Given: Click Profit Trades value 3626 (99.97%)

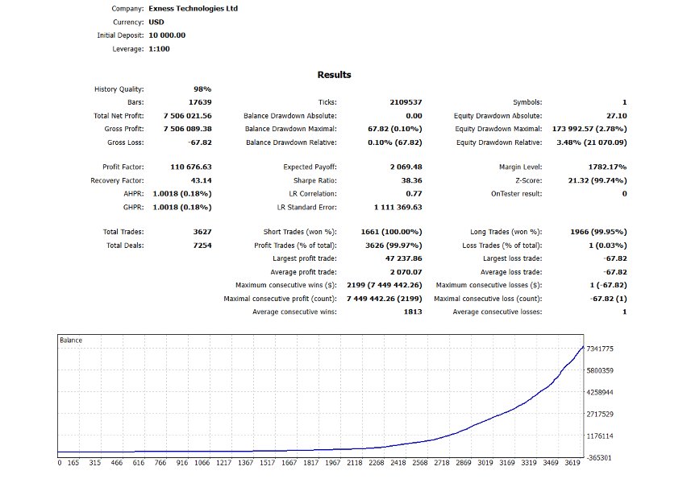Looking at the screenshot, I should [393, 245].
